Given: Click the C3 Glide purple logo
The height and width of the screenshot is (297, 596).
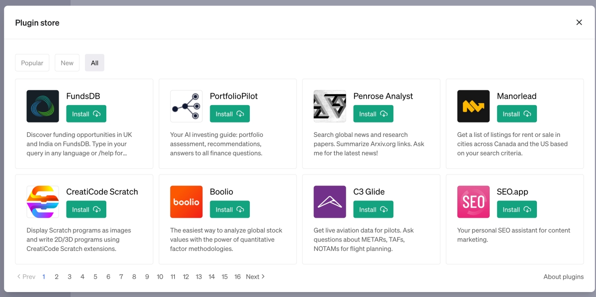Looking at the screenshot, I should 330,202.
